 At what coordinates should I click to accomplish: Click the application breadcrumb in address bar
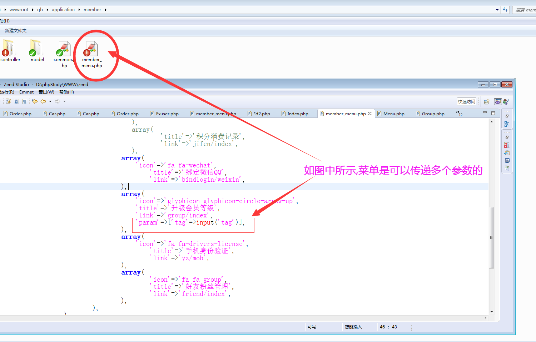[63, 10]
